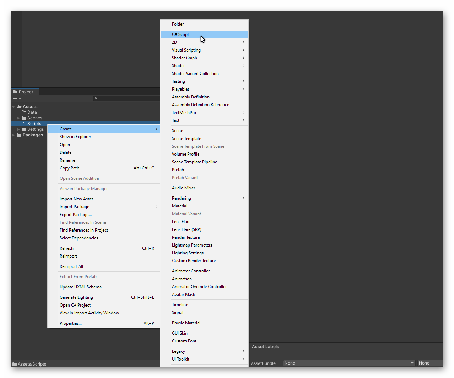Image resolution: width=454 pixels, height=378 pixels.
Task: Create a new Material asset
Action: pos(180,206)
